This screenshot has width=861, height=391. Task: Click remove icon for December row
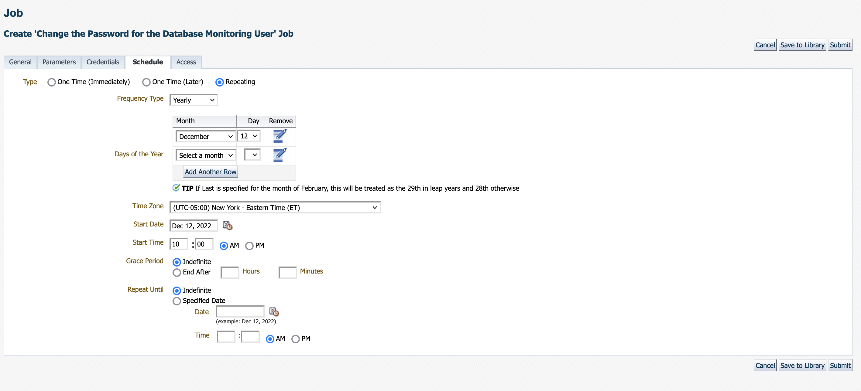(x=279, y=136)
